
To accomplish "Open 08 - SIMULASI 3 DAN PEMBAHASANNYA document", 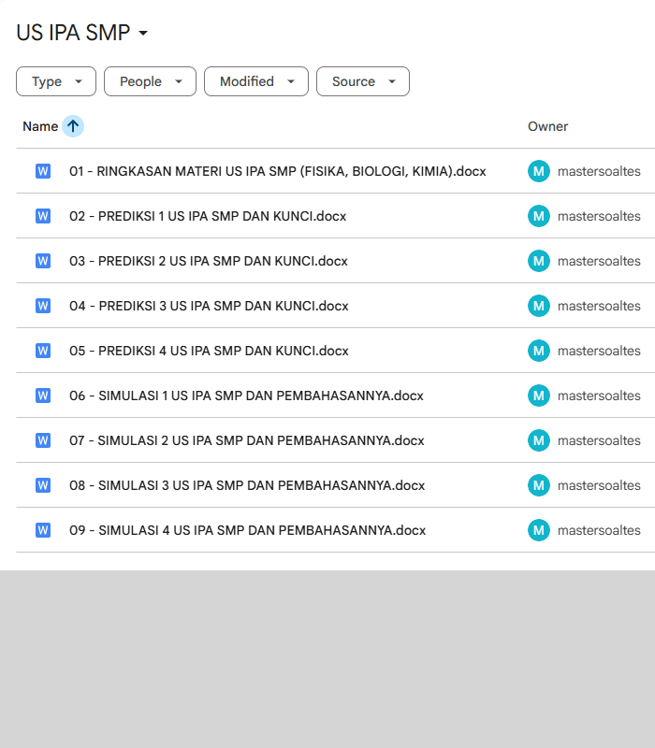I will [247, 485].
